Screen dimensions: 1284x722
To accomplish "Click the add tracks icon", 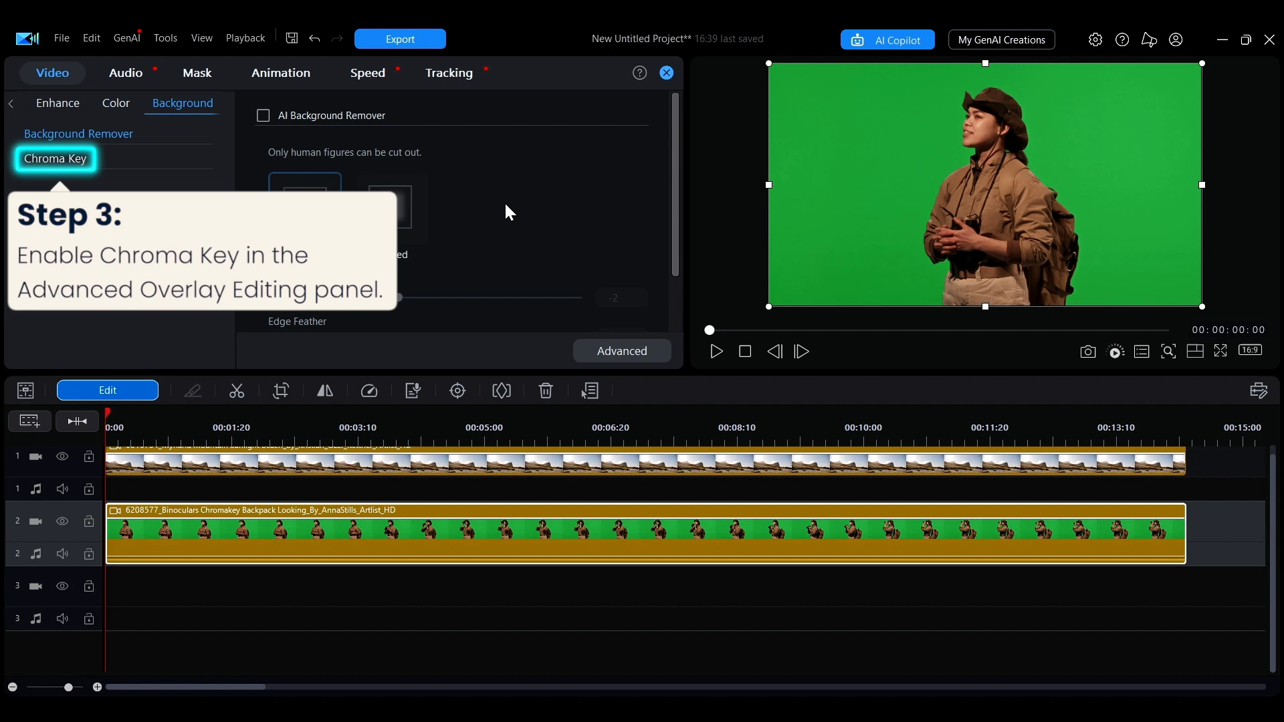I will tap(29, 421).
